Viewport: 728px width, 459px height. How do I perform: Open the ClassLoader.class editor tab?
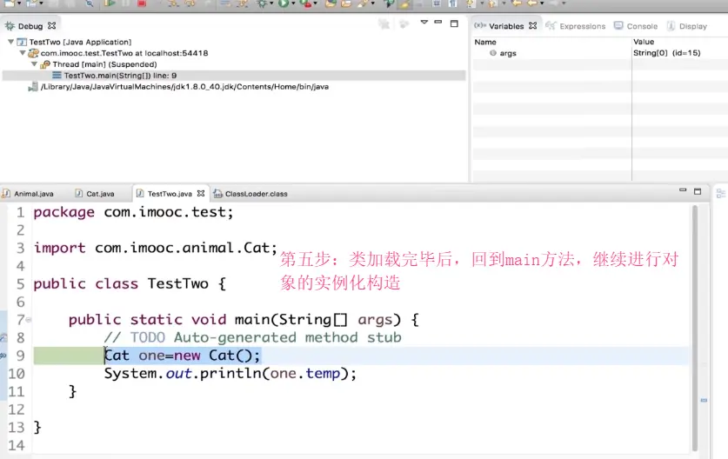pyautogui.click(x=257, y=194)
